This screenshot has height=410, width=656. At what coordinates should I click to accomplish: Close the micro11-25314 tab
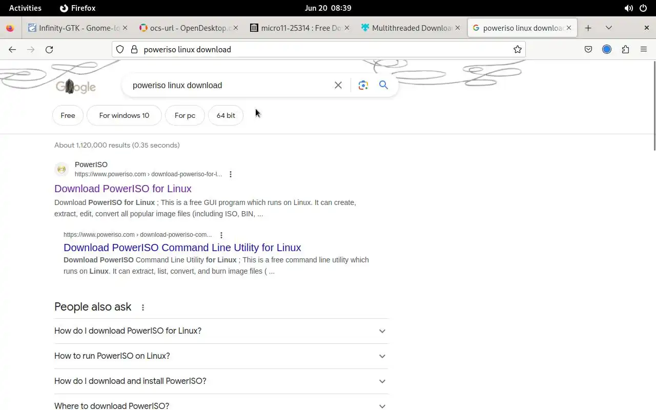tap(347, 28)
